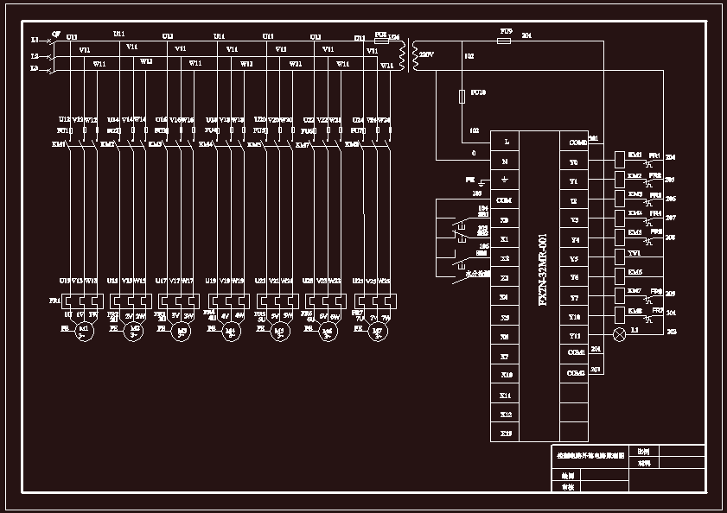Click the PLC output terminal Y10
This screenshot has height=513, width=727.
pyautogui.click(x=574, y=317)
